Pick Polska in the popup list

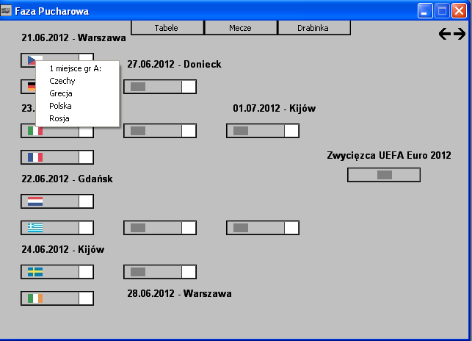(61, 106)
